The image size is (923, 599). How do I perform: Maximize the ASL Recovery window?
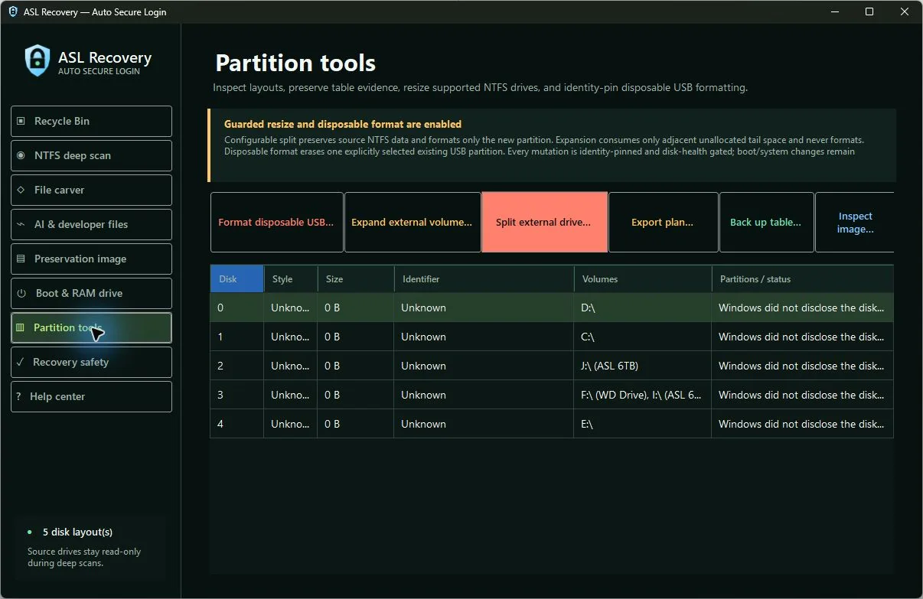869,11
